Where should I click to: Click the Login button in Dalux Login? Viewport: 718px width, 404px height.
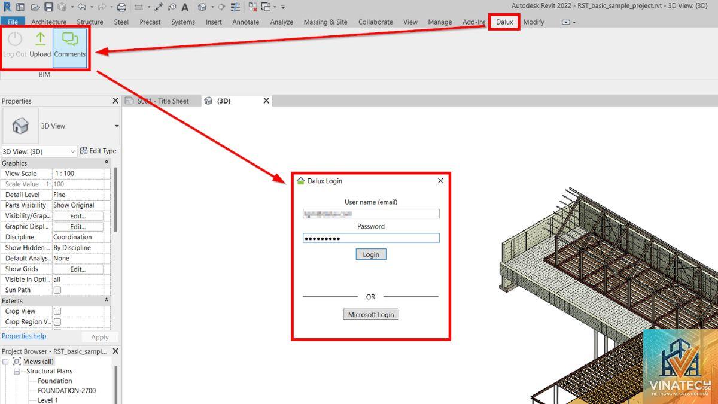pos(371,254)
